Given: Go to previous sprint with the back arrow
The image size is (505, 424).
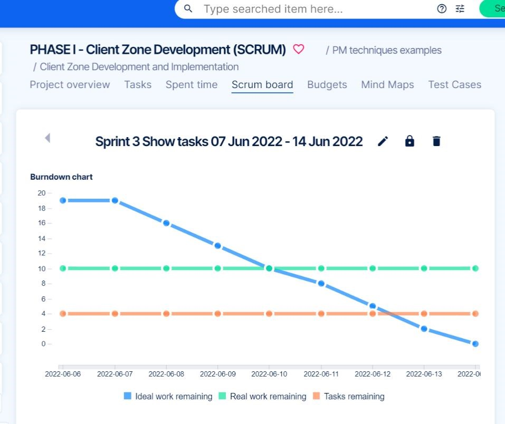Looking at the screenshot, I should [47, 138].
